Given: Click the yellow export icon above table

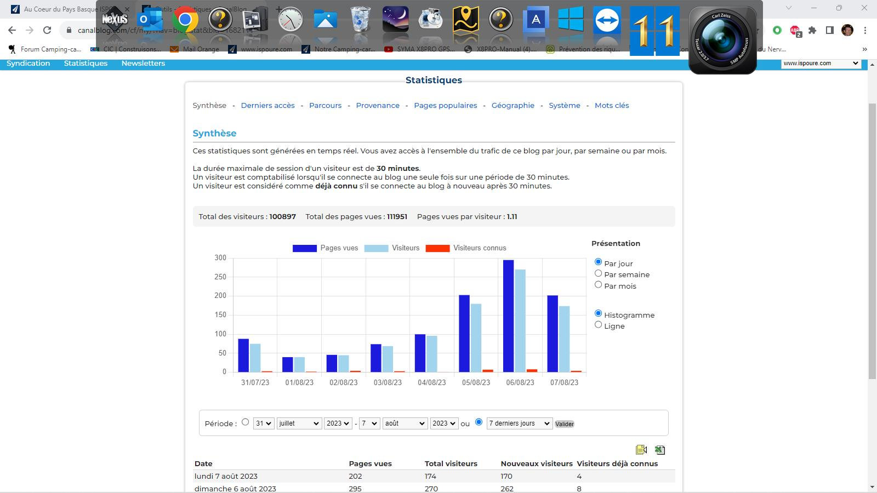Looking at the screenshot, I should coord(641,450).
